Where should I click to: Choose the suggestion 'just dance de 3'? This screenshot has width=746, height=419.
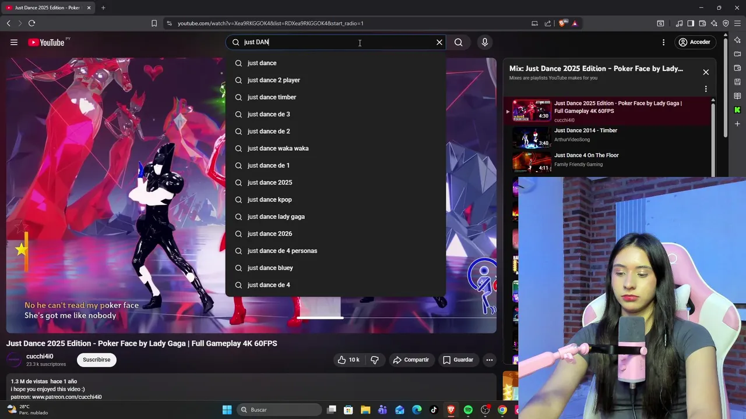(x=335, y=114)
